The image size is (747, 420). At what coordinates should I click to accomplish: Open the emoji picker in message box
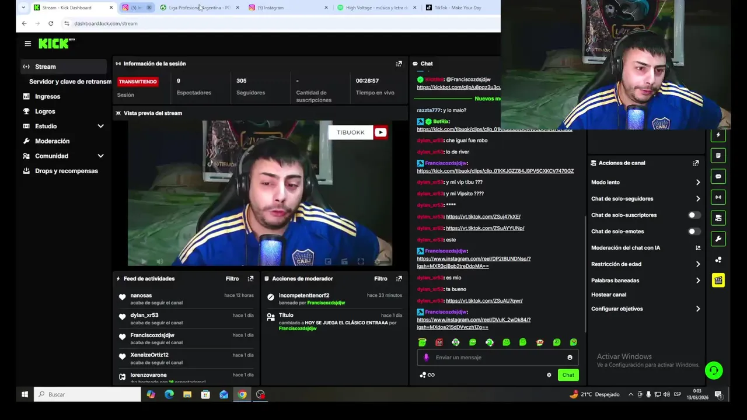[x=570, y=358]
